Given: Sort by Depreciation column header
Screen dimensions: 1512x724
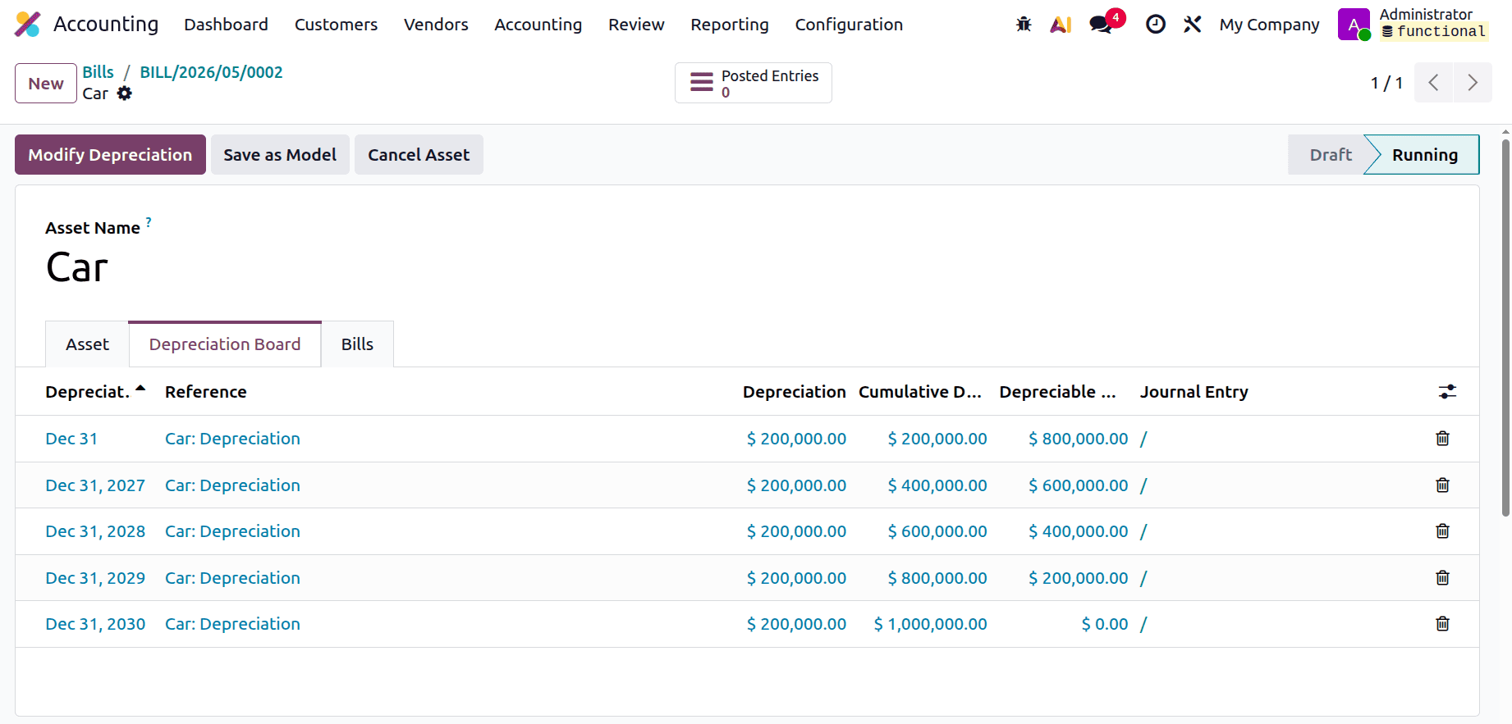Looking at the screenshot, I should [794, 392].
